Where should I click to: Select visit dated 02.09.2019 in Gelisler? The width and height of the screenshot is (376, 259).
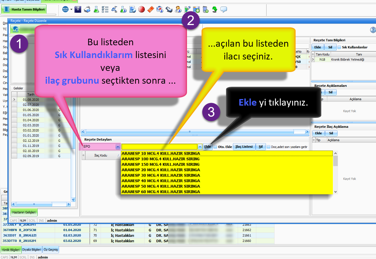click(41, 156)
